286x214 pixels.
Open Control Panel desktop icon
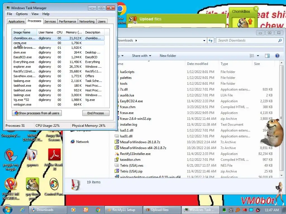point(54,187)
